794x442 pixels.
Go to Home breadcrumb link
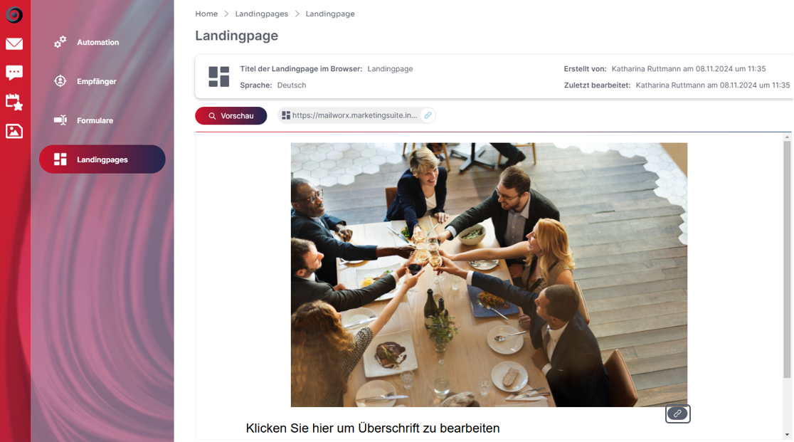206,14
